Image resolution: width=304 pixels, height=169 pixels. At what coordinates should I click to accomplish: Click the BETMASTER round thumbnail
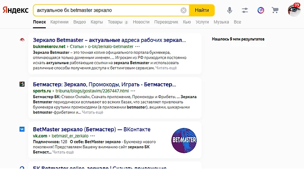tap(184, 140)
